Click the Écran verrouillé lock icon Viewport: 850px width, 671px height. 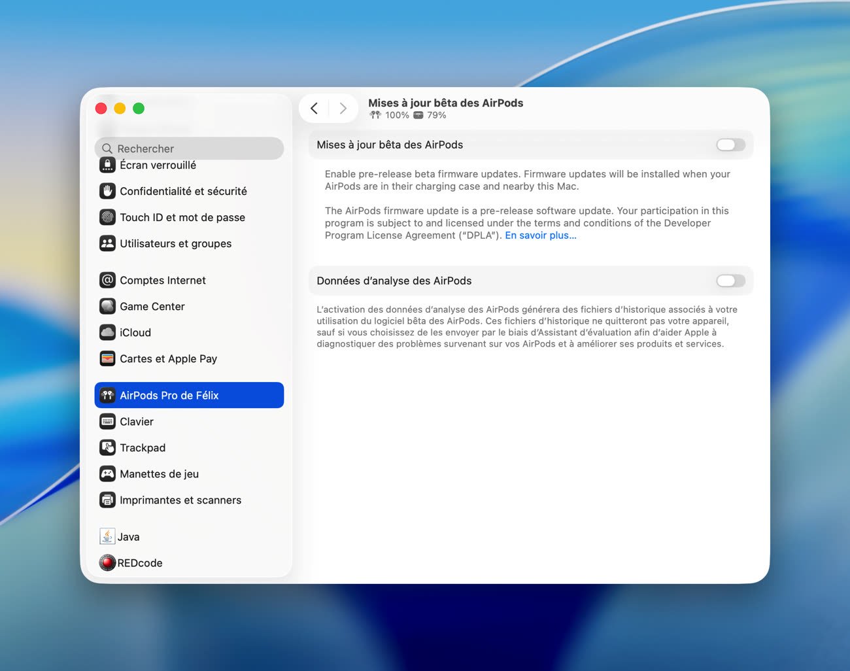click(107, 165)
